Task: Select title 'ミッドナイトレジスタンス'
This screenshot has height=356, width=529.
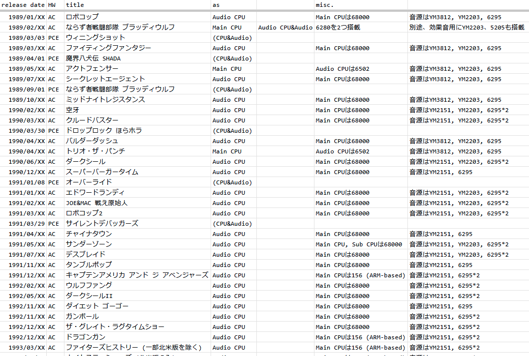Action: click(x=105, y=99)
